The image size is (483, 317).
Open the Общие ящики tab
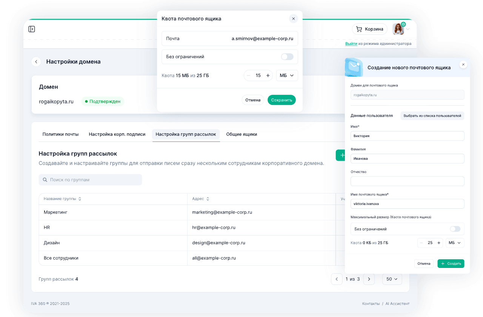coord(241,134)
